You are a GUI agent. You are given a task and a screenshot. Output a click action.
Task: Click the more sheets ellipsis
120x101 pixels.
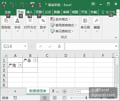point(58,92)
